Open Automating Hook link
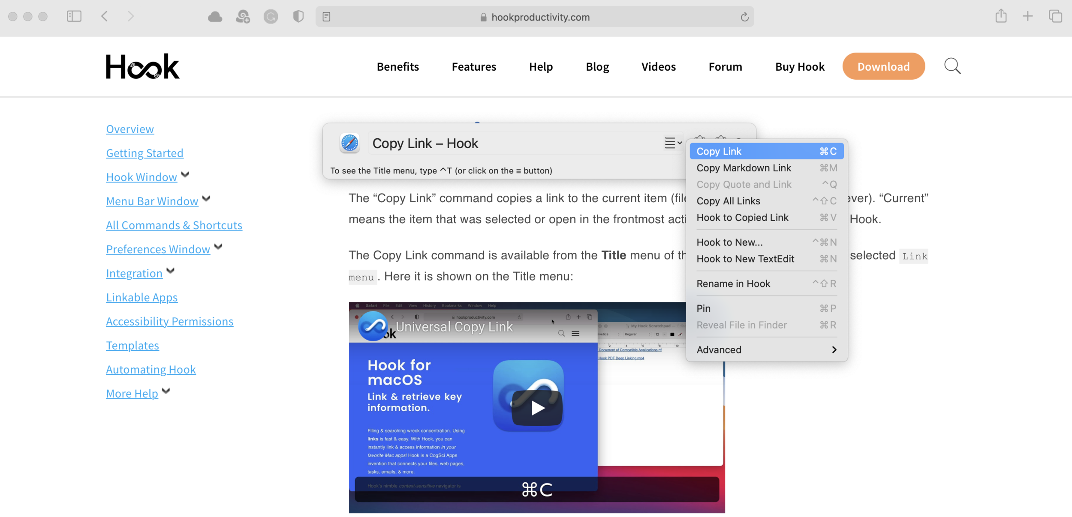The height and width of the screenshot is (517, 1072). [x=151, y=369]
